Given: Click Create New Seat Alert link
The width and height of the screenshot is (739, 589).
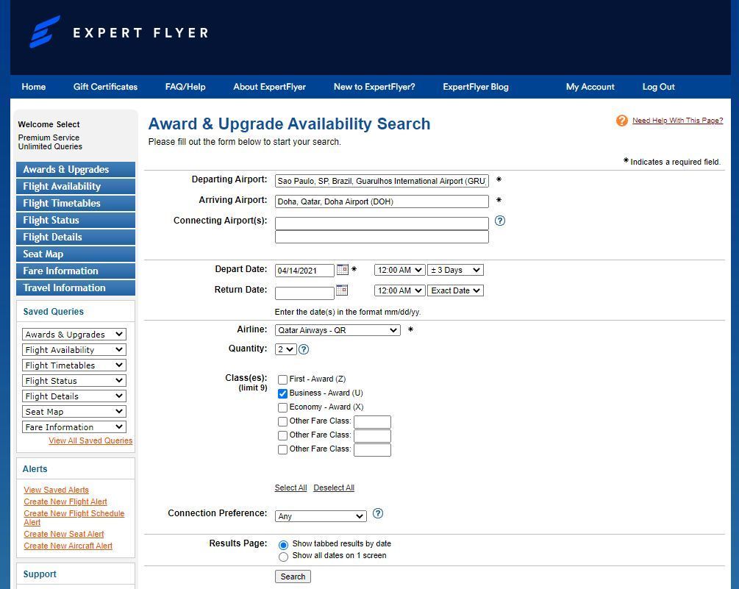Looking at the screenshot, I should pyautogui.click(x=64, y=534).
